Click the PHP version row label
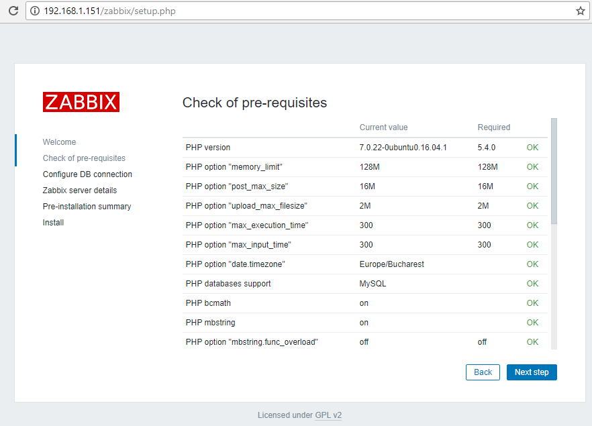Viewport: 592px width, 426px height. 207,148
